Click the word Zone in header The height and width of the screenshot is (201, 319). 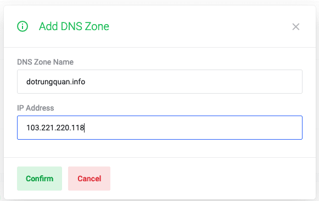tap(97, 26)
